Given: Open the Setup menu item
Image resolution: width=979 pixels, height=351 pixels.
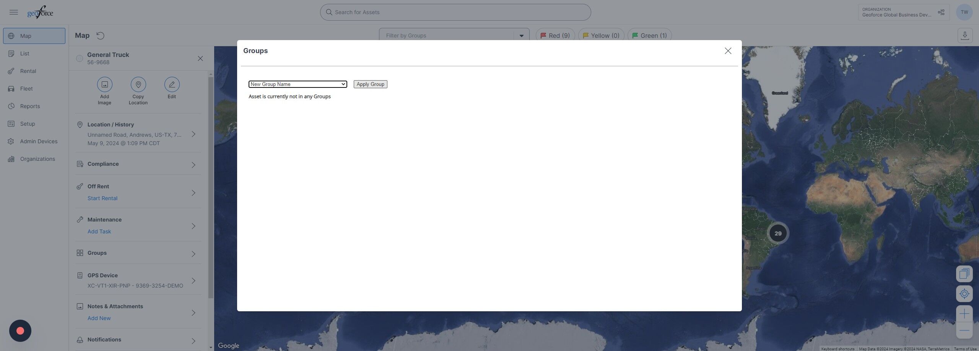Looking at the screenshot, I should tap(34, 124).
